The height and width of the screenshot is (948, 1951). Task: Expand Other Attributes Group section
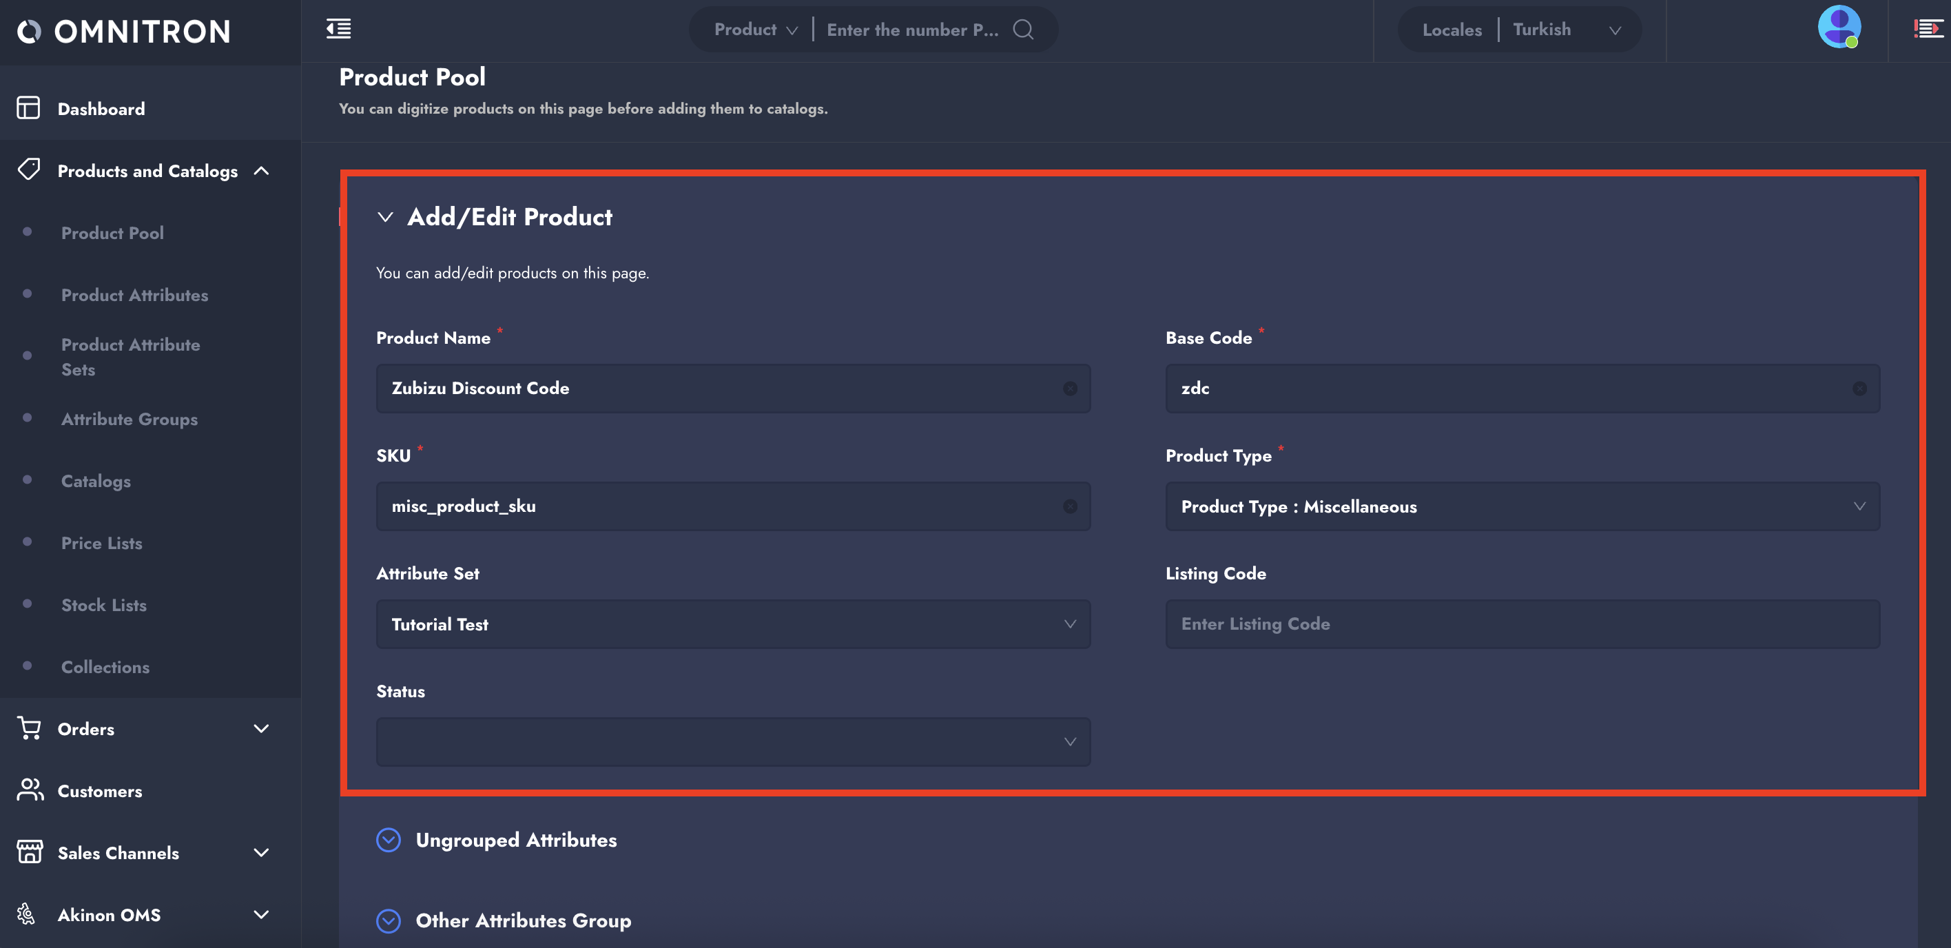pos(389,920)
